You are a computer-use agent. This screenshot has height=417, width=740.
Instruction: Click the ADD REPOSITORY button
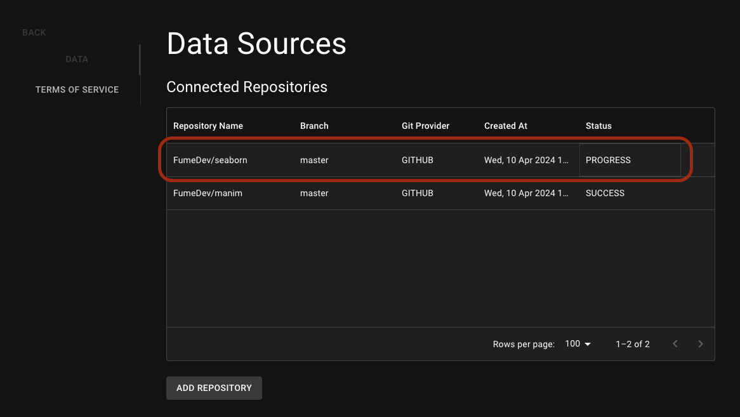click(214, 388)
